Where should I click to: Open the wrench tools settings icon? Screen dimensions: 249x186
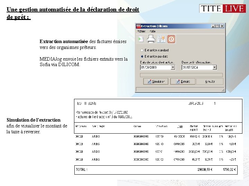click(161, 39)
